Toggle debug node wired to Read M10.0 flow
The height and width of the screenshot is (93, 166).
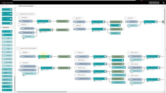(71, 57)
